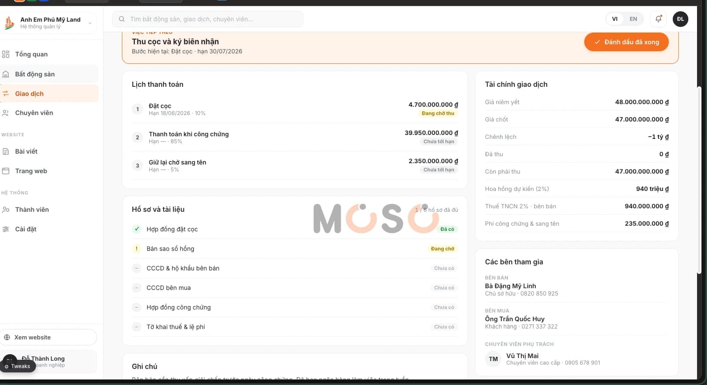Click the "Hồ sơ và tài liệu" heading

click(x=158, y=209)
